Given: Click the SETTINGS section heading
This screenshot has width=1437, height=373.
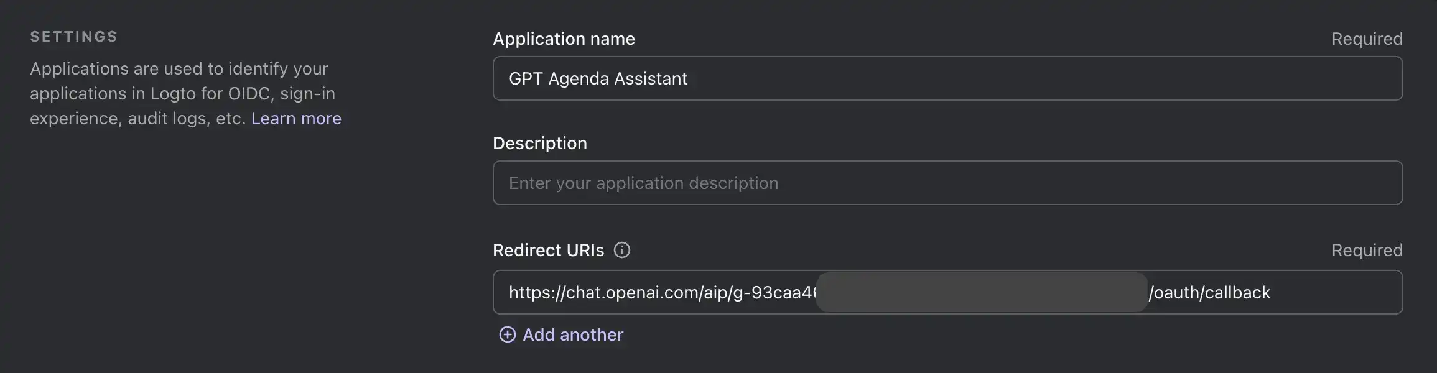Looking at the screenshot, I should click(x=73, y=37).
